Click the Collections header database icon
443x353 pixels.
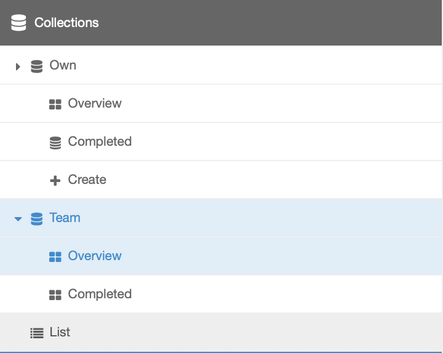pyautogui.click(x=18, y=23)
